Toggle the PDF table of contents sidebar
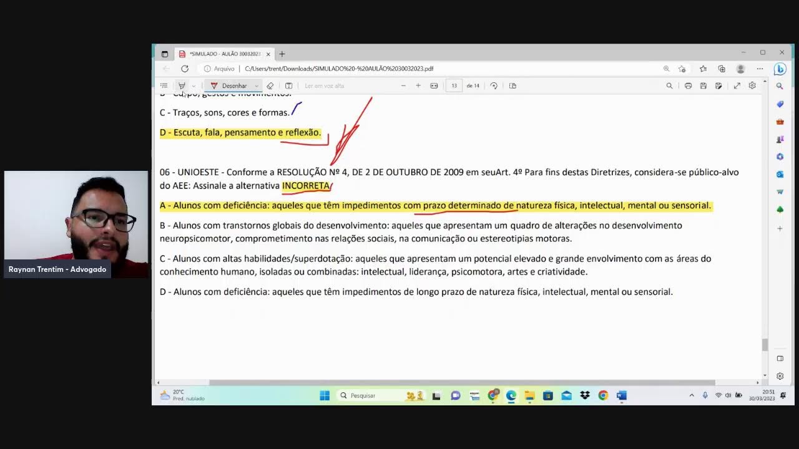Viewport: 799px width, 449px height. [x=164, y=85]
